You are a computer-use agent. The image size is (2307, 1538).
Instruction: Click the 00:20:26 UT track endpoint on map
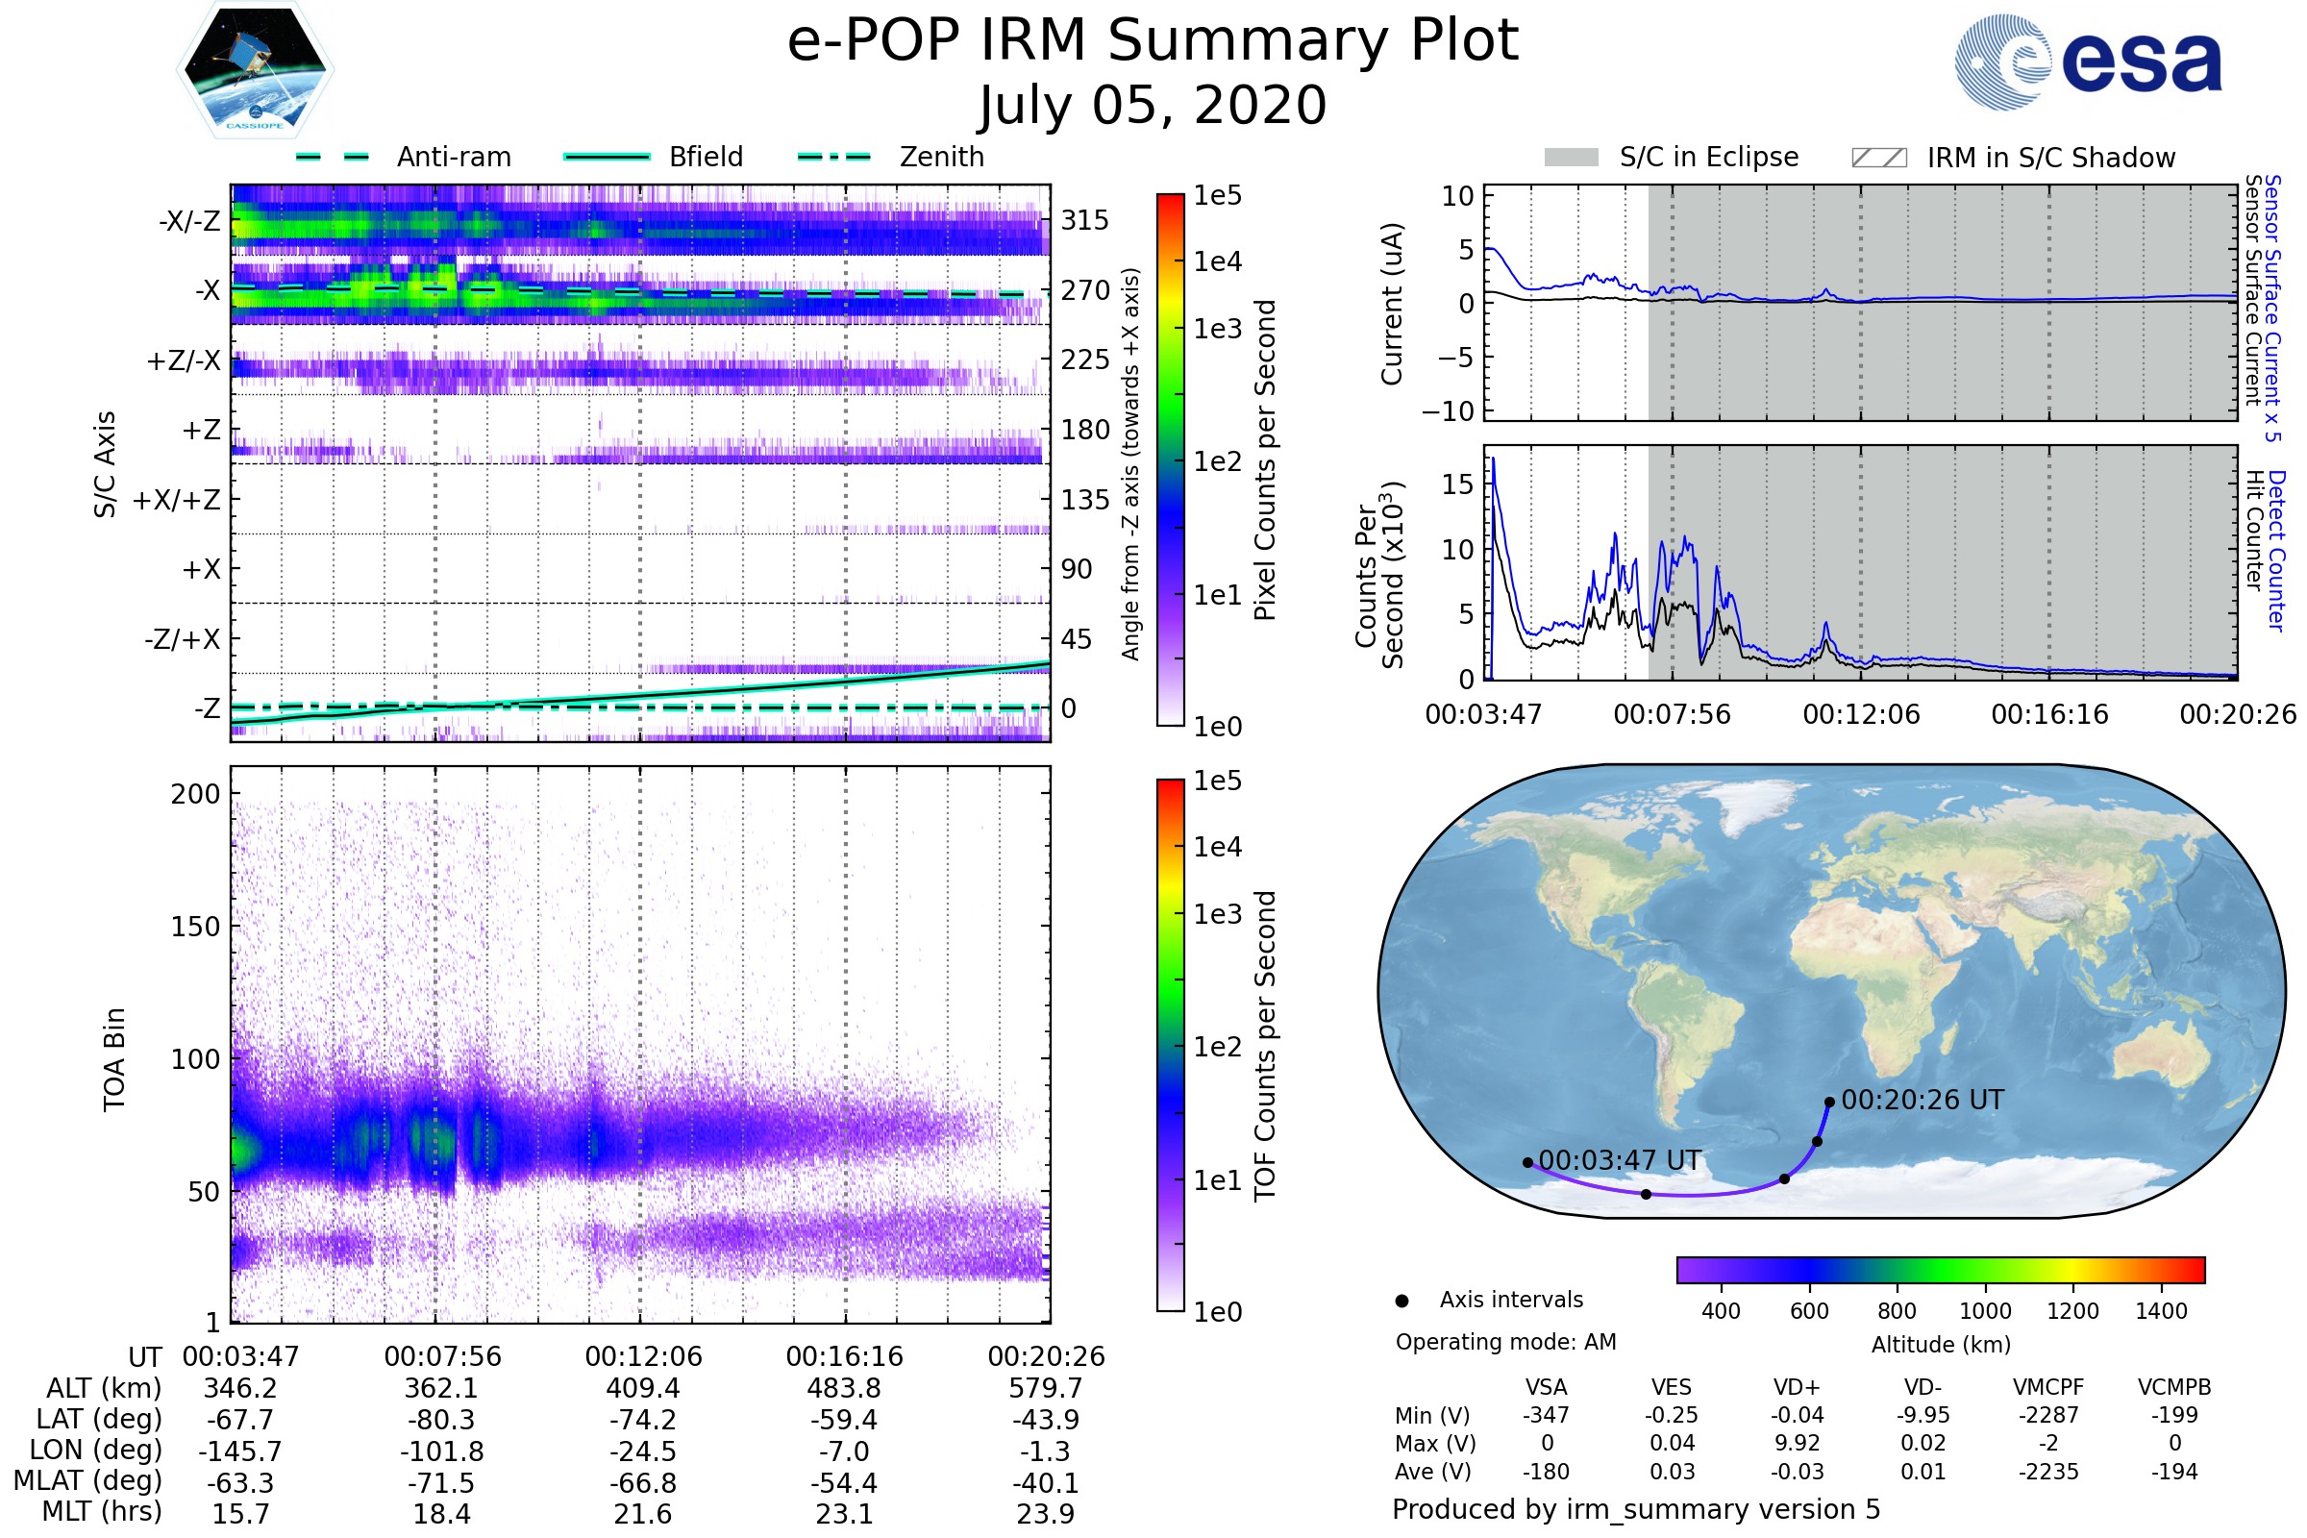click(x=1829, y=1103)
